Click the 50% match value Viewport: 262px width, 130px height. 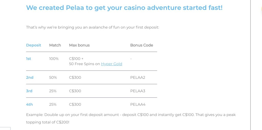click(53, 77)
